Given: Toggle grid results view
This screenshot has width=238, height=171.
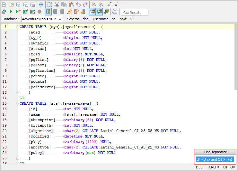Looking at the screenshot, I should tap(92, 12).
